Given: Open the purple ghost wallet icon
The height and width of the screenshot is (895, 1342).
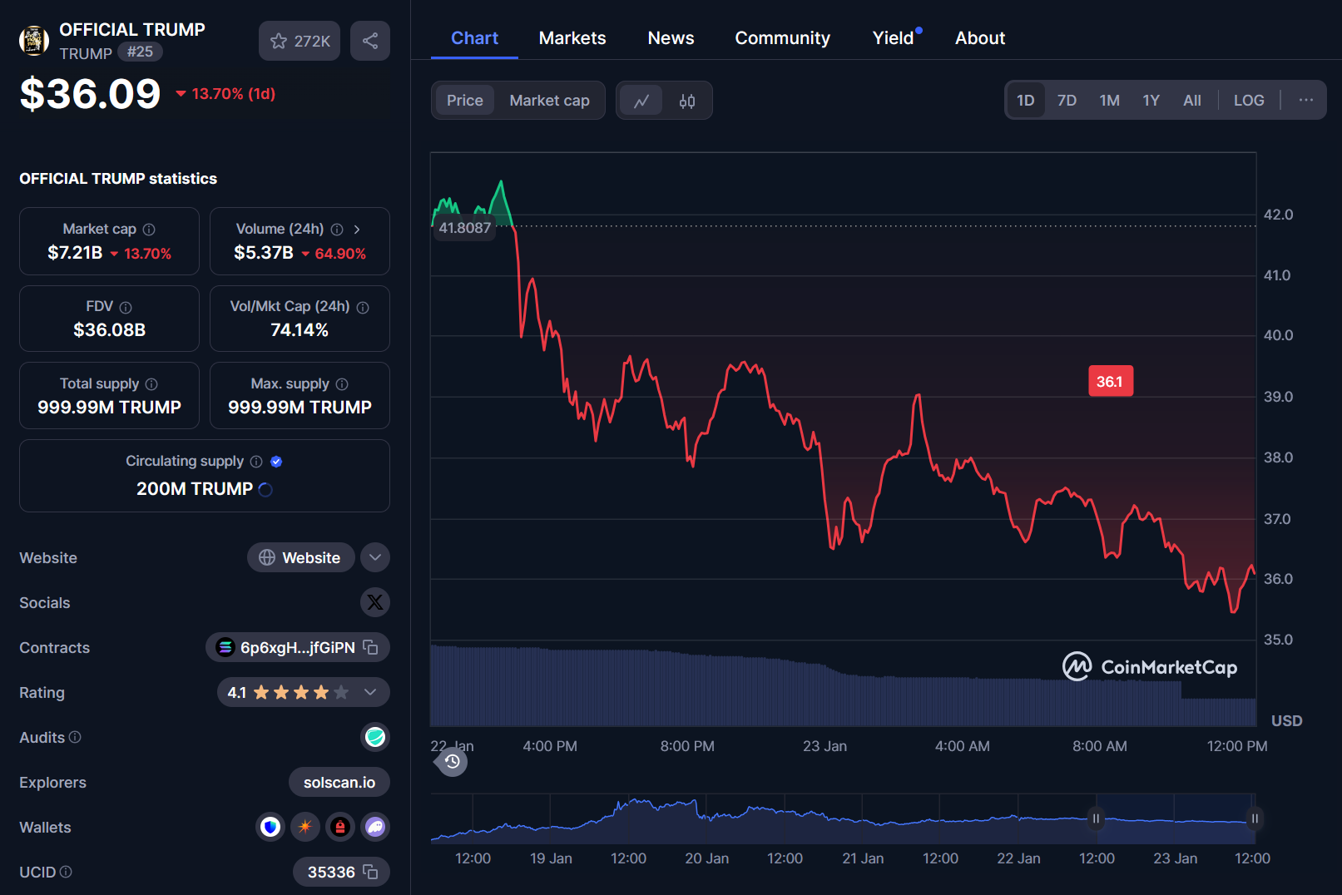Looking at the screenshot, I should coord(375,827).
